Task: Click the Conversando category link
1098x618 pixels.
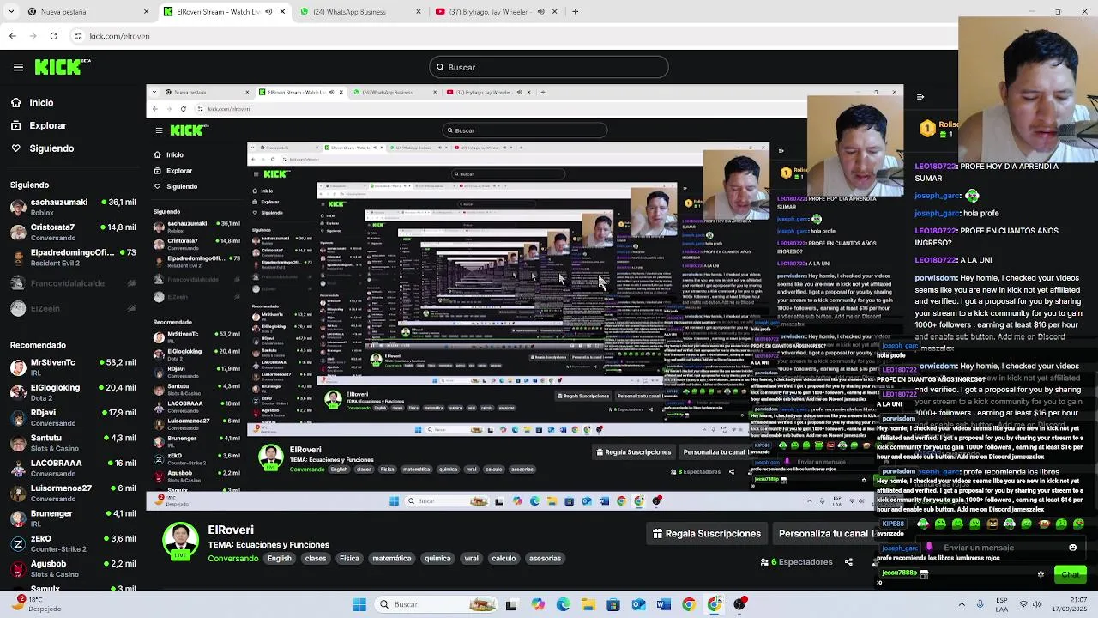Action: click(x=232, y=559)
